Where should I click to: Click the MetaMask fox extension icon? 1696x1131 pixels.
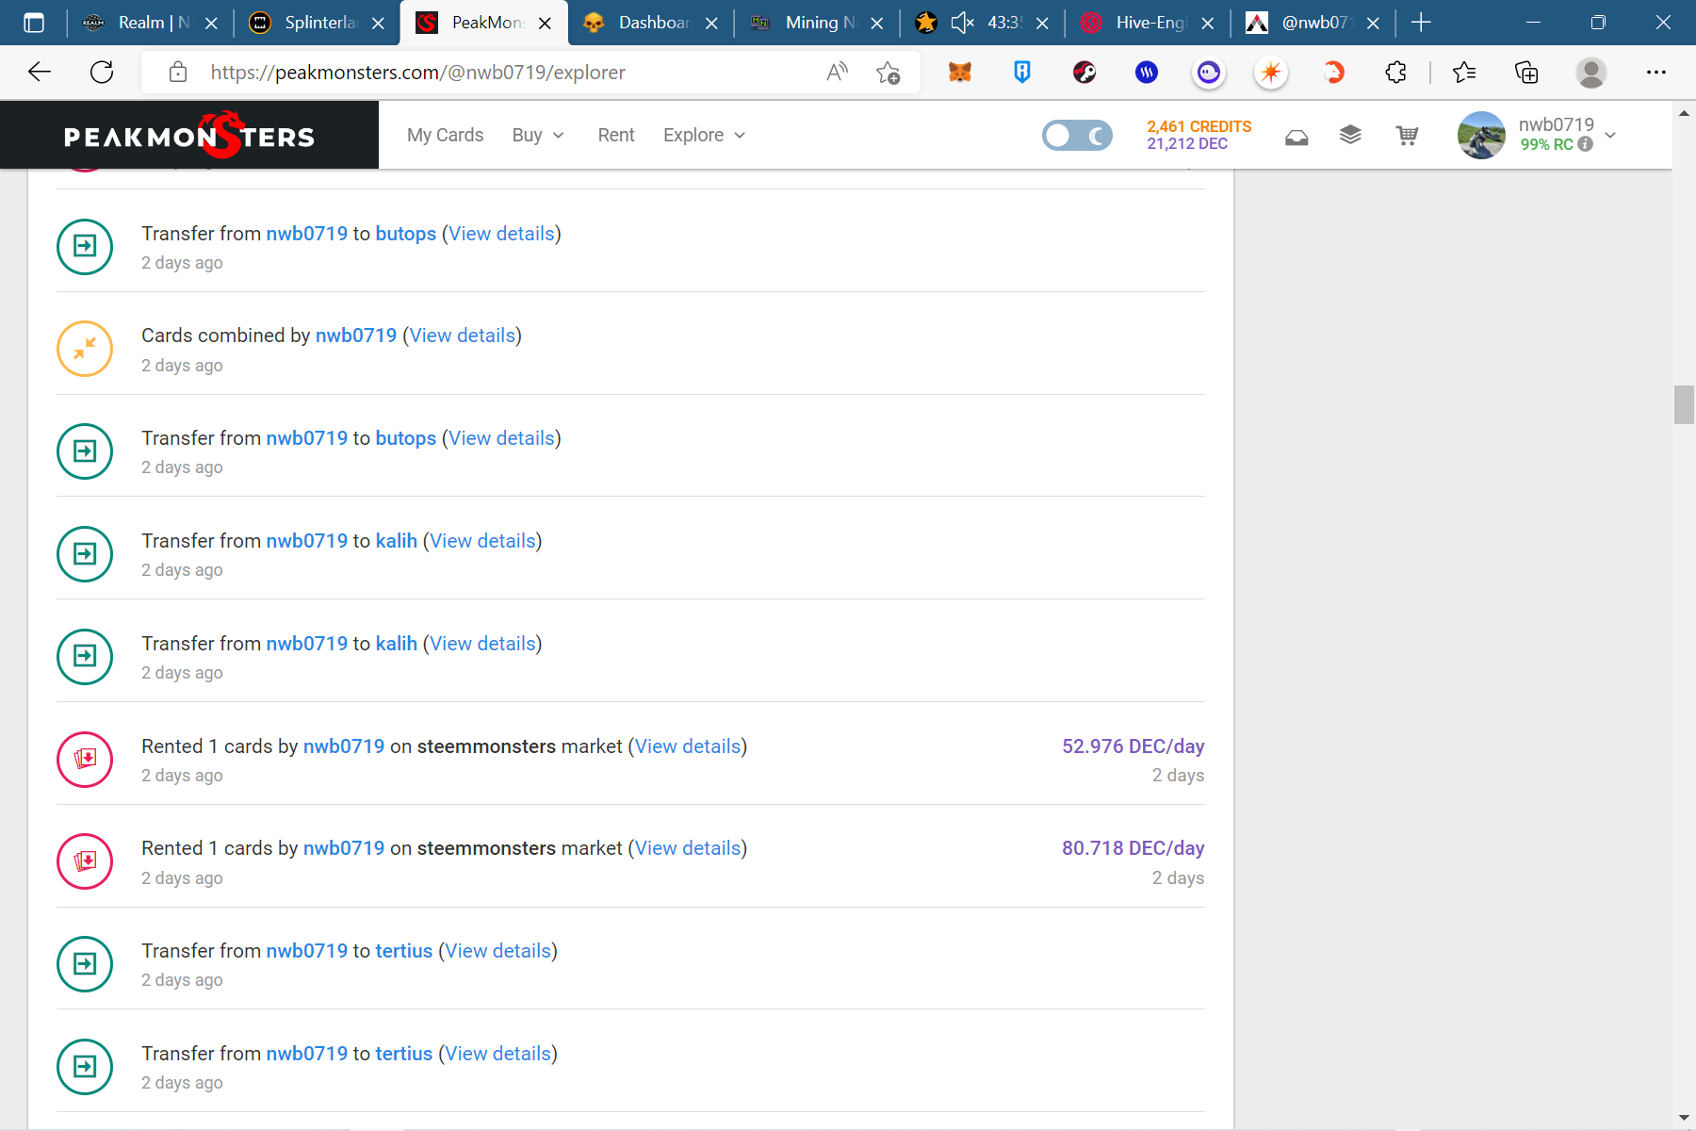pyautogui.click(x=959, y=73)
